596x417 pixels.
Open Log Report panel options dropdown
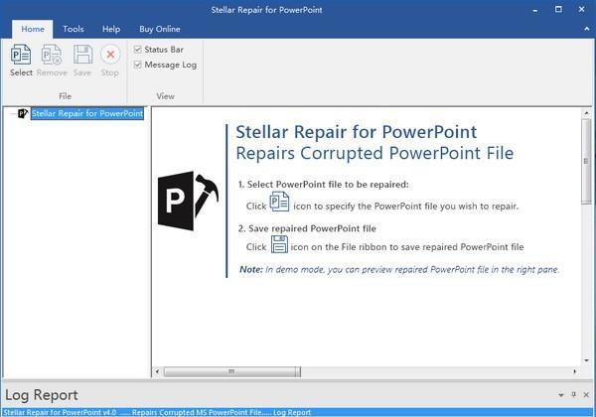point(561,395)
